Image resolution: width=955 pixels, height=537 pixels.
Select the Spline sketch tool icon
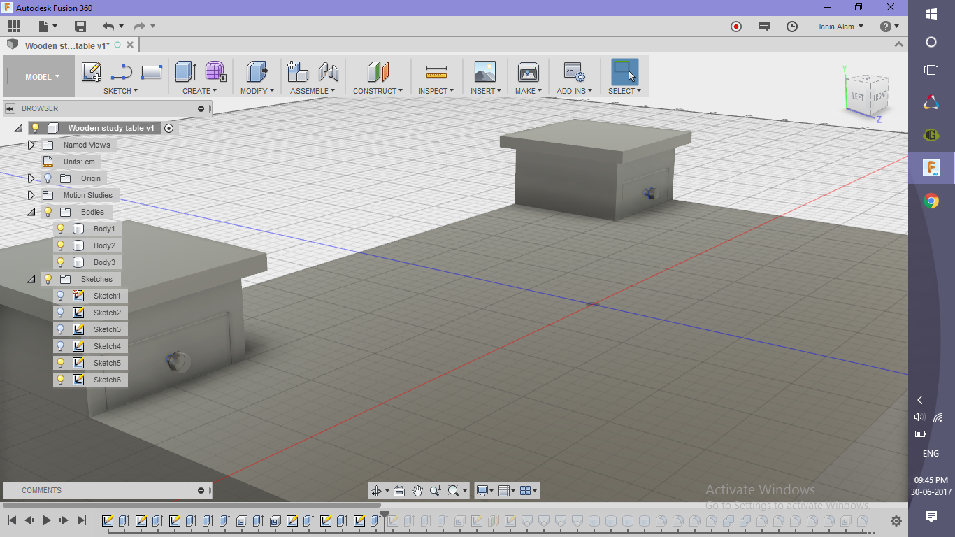[122, 71]
